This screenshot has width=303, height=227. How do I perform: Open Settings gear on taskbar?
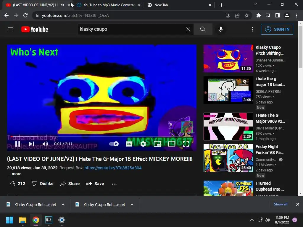tap(62, 220)
